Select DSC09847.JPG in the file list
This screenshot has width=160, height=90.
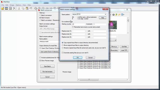pyautogui.click(x=94, y=66)
